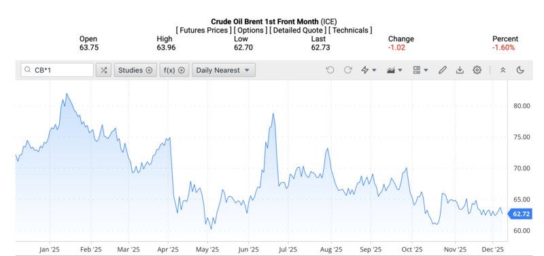
Task: Click the Crude Oil Brent 1st Front Month title
Action: (265, 22)
